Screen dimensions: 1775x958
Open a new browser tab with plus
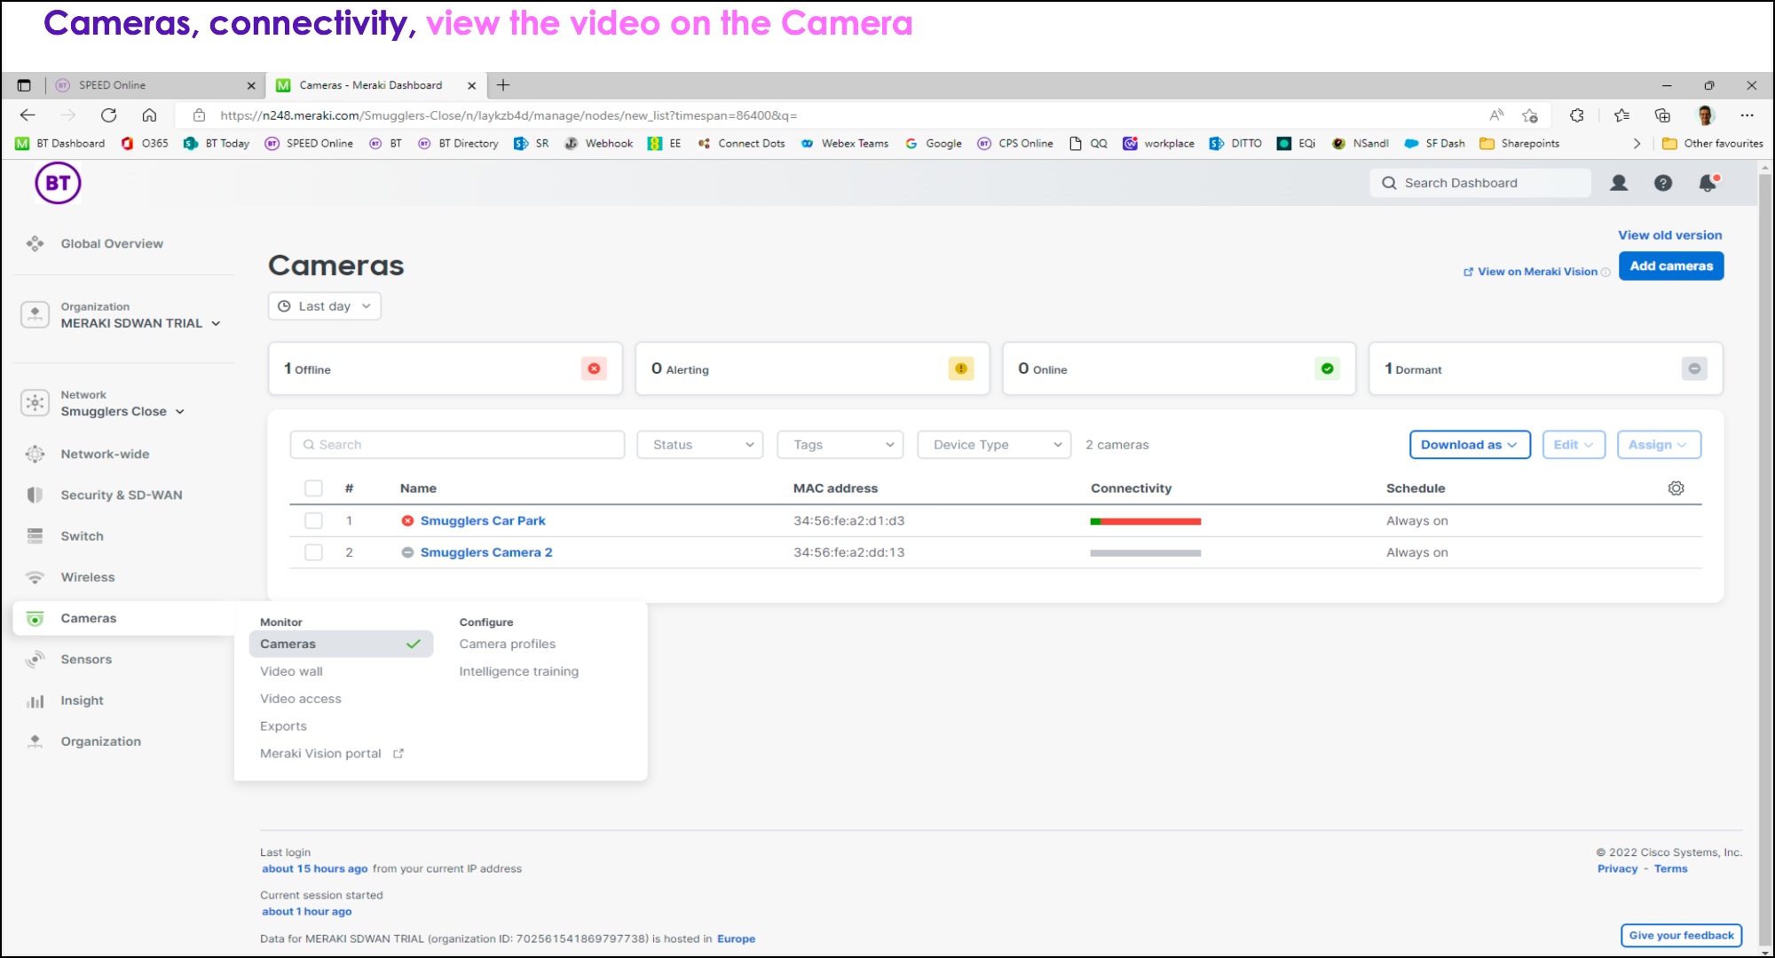pos(503,85)
